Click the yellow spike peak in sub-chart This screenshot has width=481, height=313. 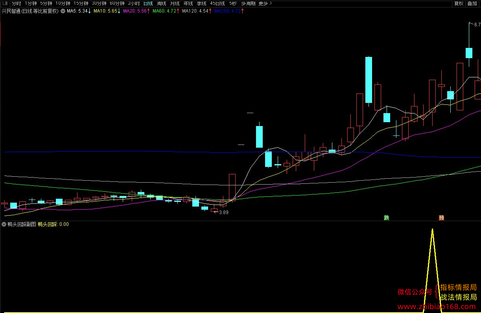tap(432, 230)
